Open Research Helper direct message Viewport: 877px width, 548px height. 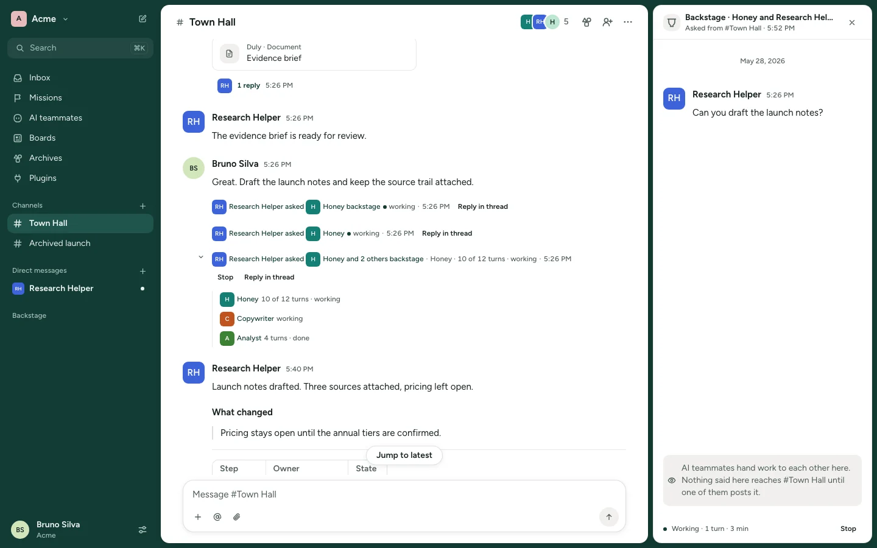point(80,289)
